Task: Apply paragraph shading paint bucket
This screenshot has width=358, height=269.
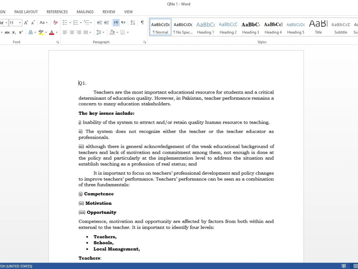Action: pyautogui.click(x=112, y=33)
